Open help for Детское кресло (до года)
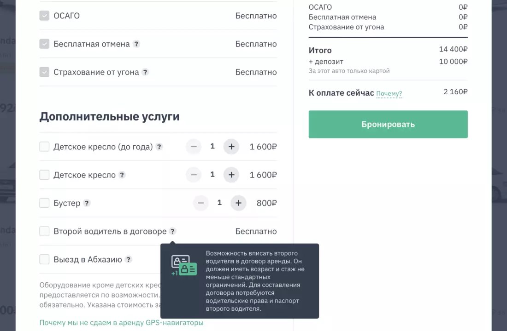The height and width of the screenshot is (331, 507). 159,147
